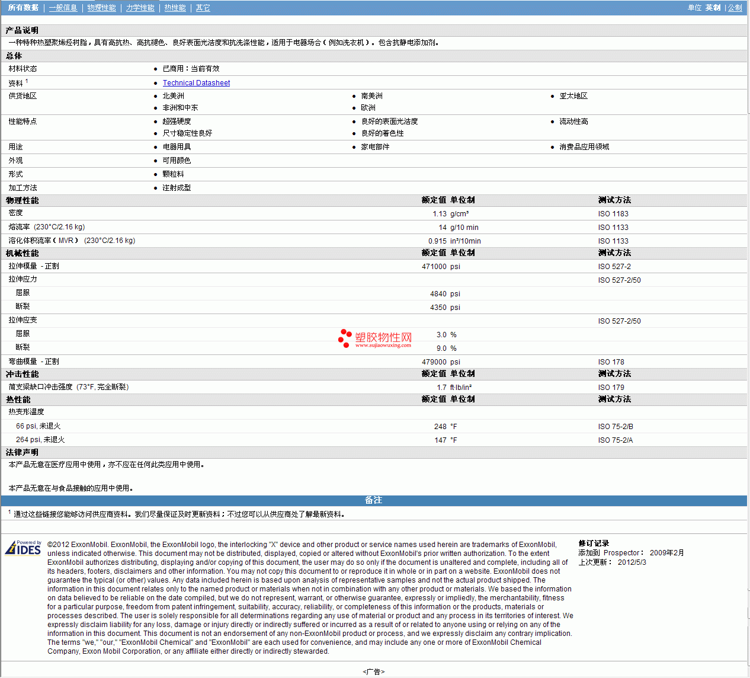Click the 物理性能 section heading in the table
This screenshot has width=750, height=678.
tap(22, 200)
